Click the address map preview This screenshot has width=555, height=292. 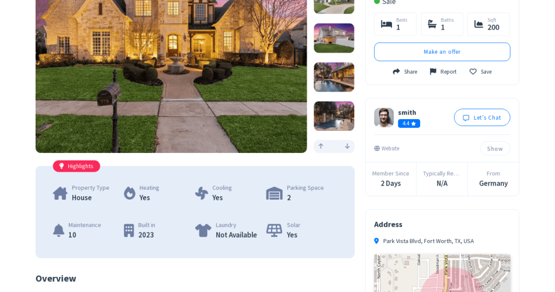click(442, 273)
